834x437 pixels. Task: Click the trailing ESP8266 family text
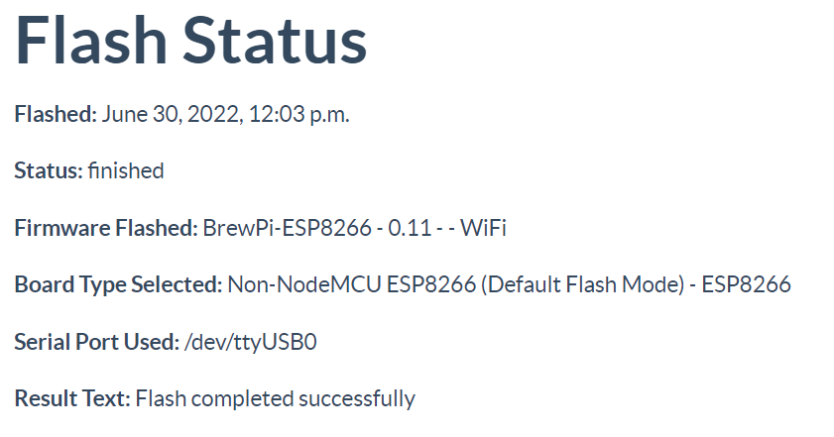coord(747,284)
